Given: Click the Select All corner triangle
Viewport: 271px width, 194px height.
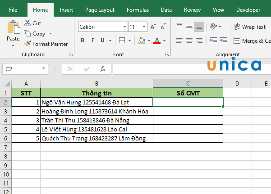Looking at the screenshot, I should tap(7, 84).
